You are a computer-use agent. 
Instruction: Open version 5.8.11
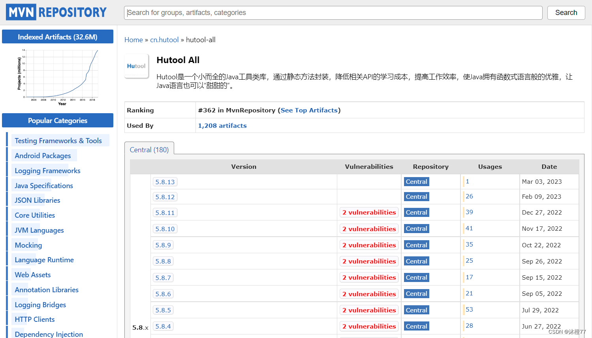coord(165,213)
